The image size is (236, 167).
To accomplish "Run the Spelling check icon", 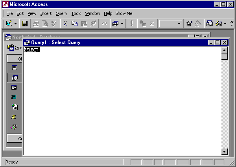I will (x=54, y=24).
